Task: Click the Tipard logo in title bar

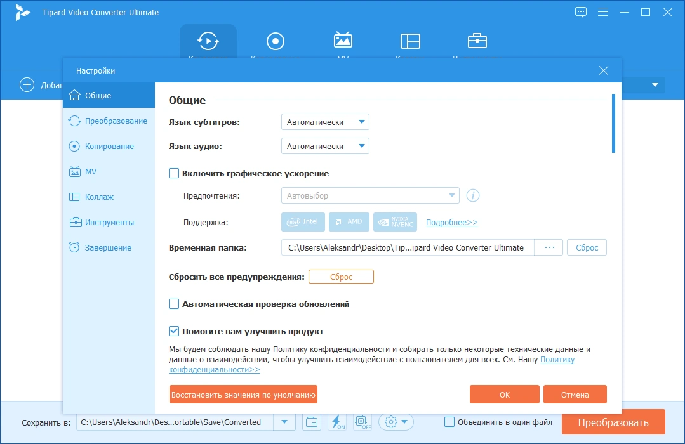Action: [22, 12]
